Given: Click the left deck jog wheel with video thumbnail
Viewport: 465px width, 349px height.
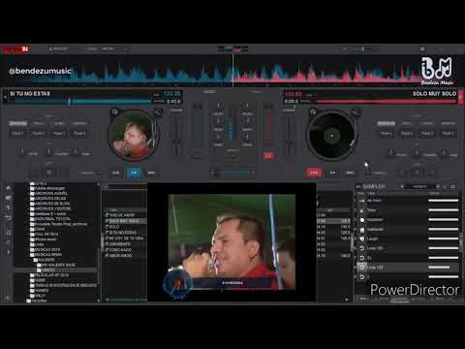Looking at the screenshot, I should [134, 135].
